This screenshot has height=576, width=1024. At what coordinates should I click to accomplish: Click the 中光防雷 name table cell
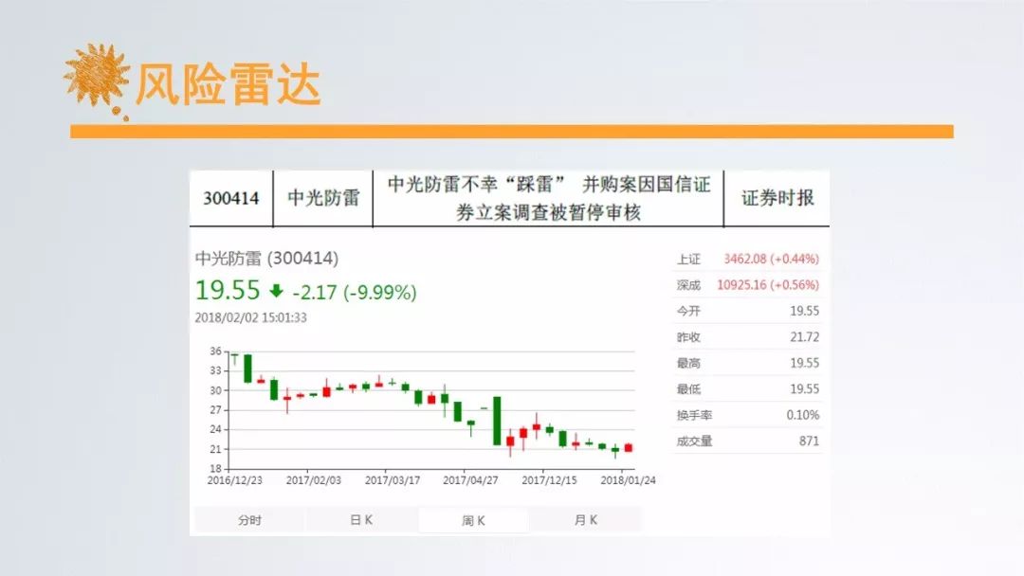point(323,198)
